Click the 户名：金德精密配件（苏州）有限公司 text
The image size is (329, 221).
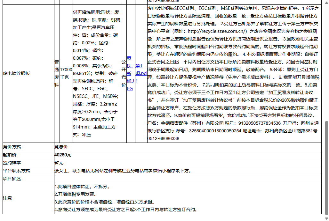[185, 123]
